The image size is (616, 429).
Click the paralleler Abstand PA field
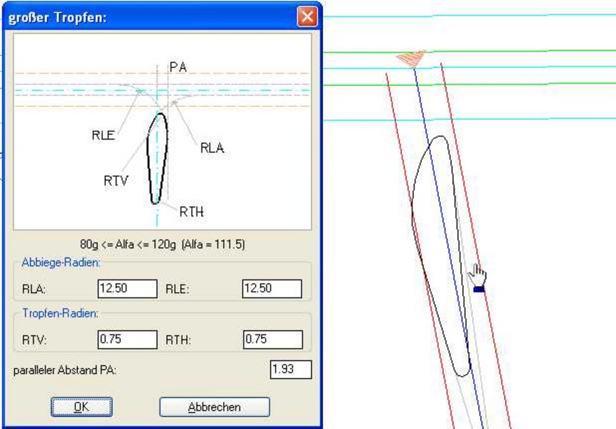(291, 370)
